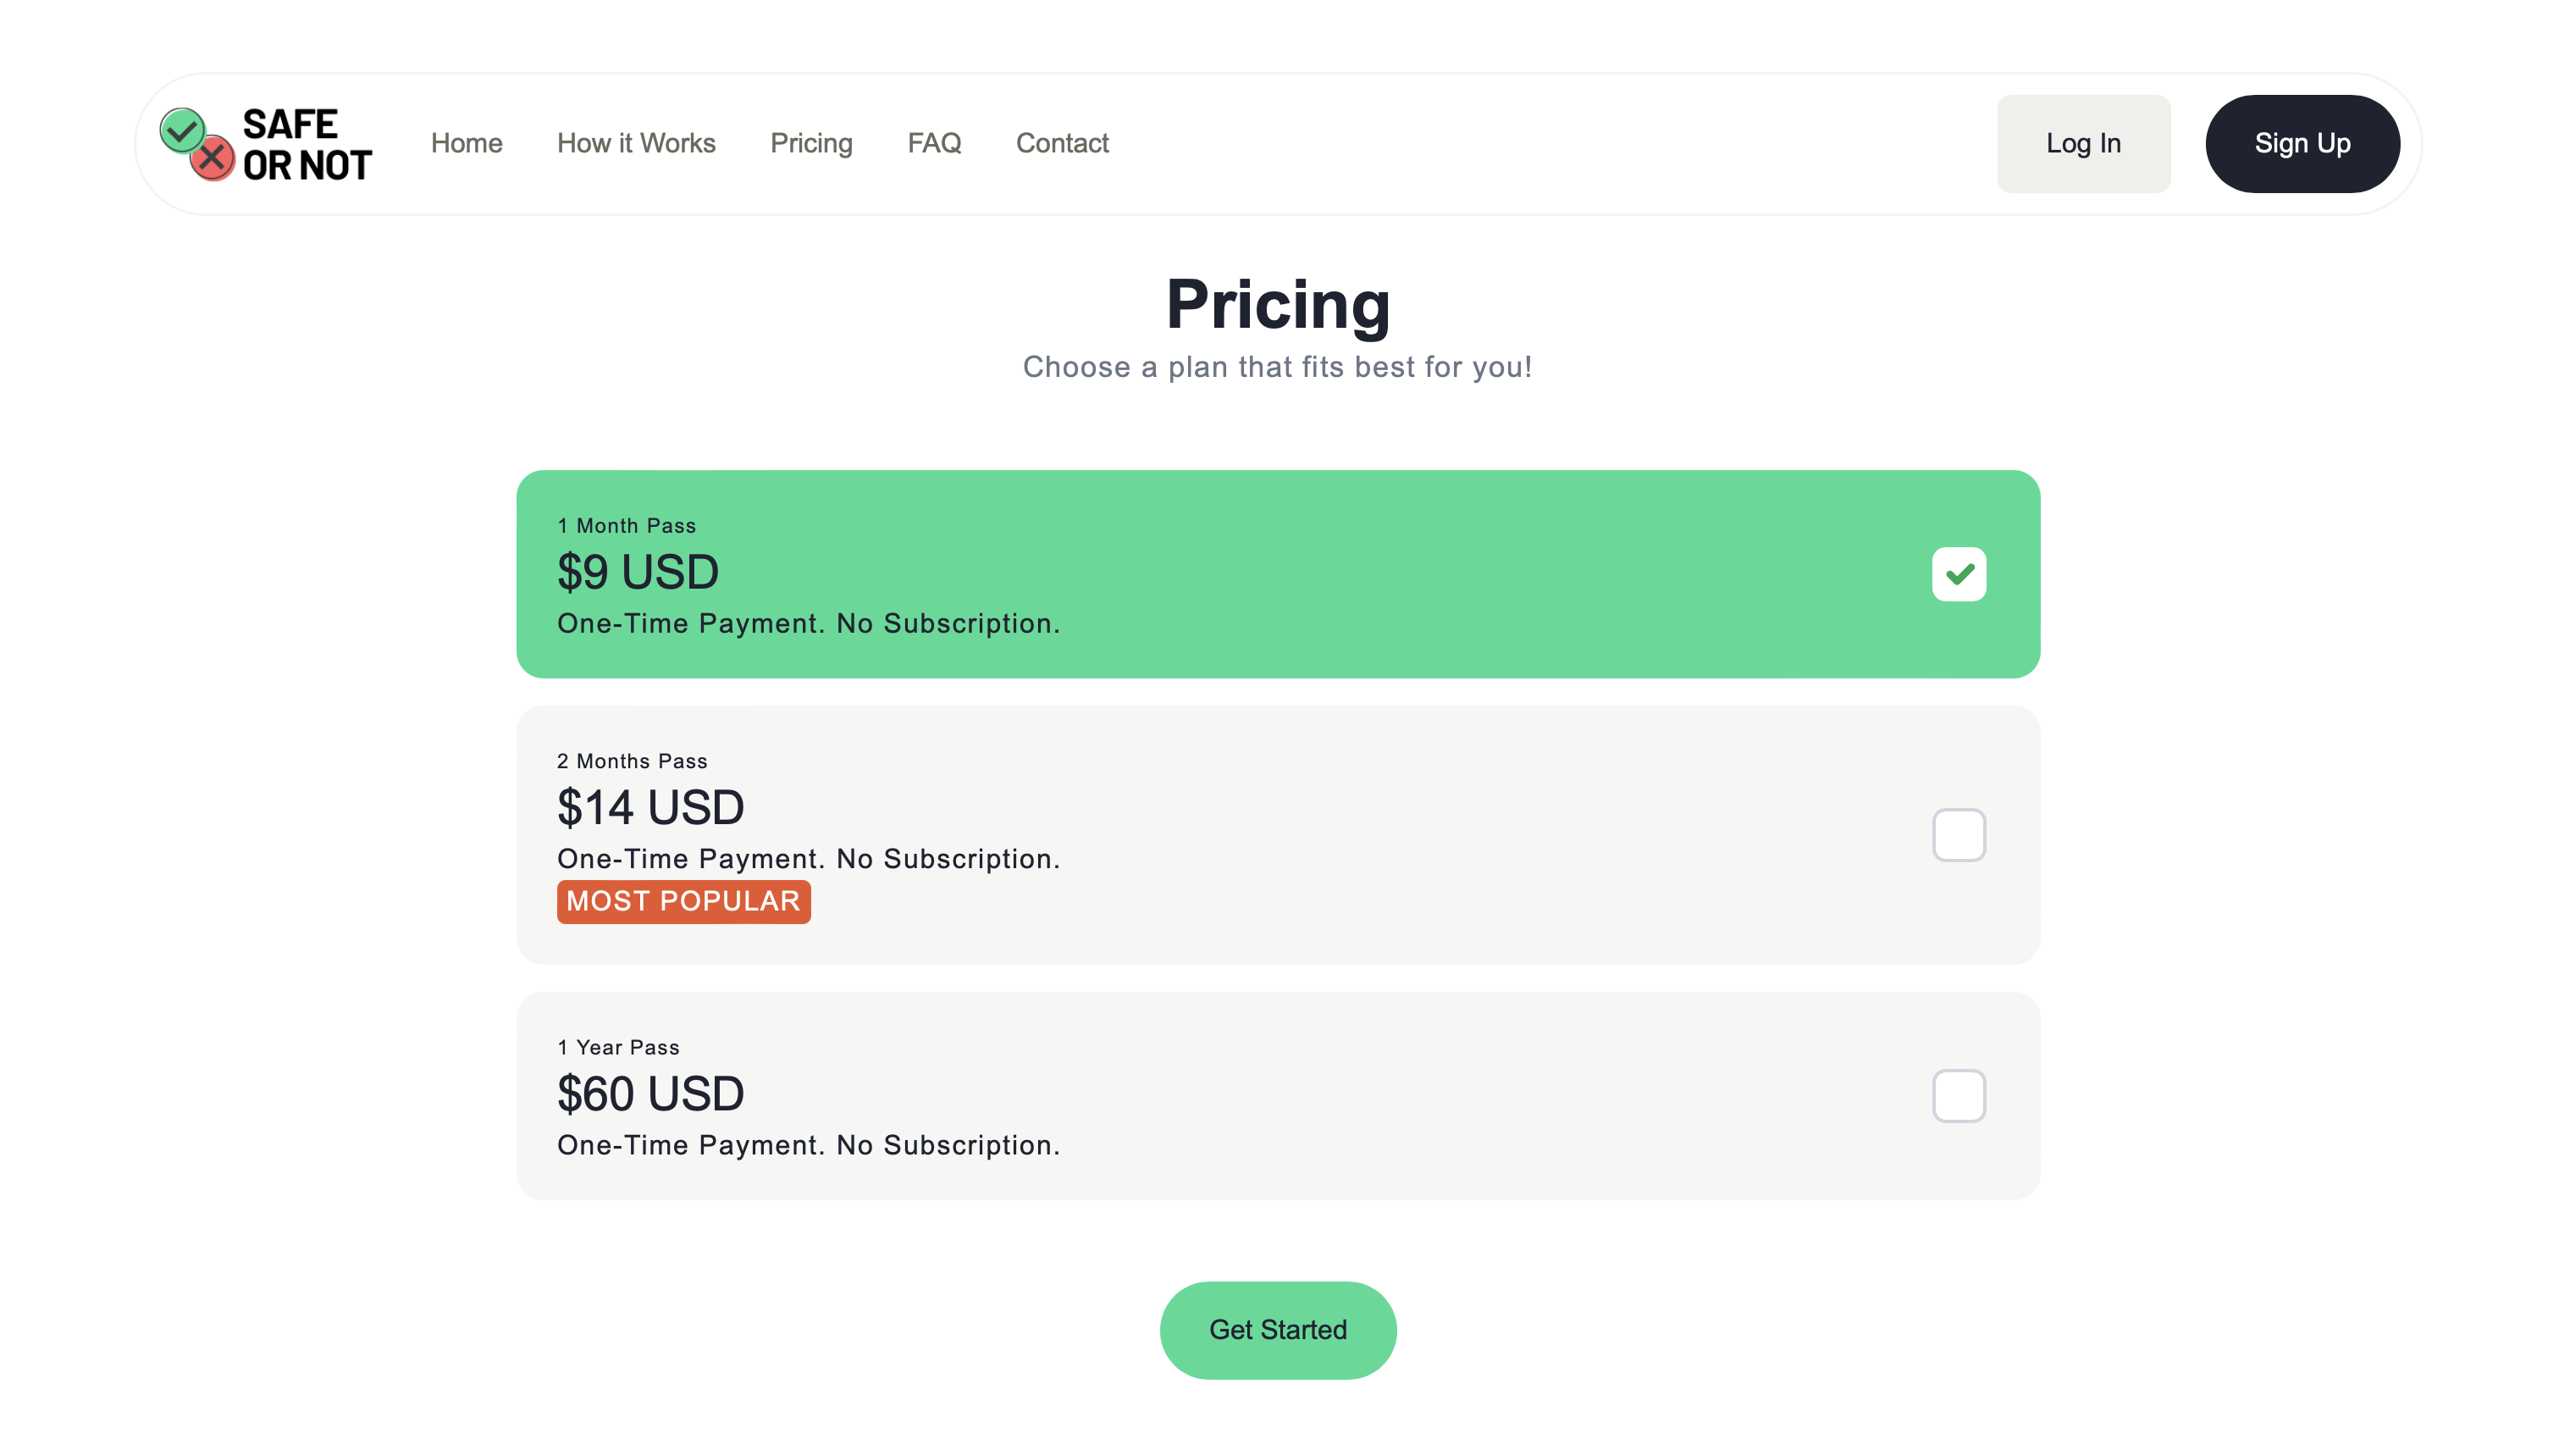
Task: Click the SAFE OR NOT brand text
Action: tap(307, 144)
